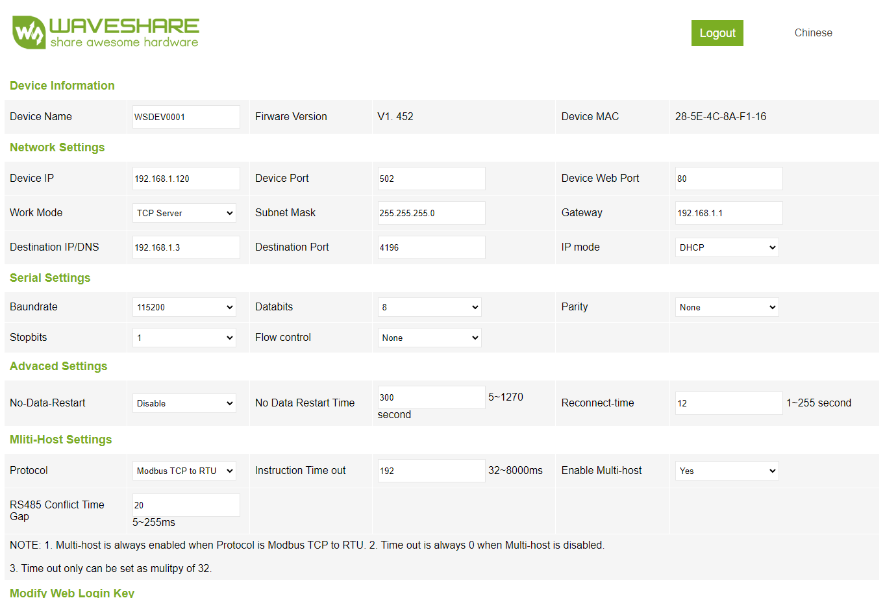Expand the Databits selector

pos(429,307)
